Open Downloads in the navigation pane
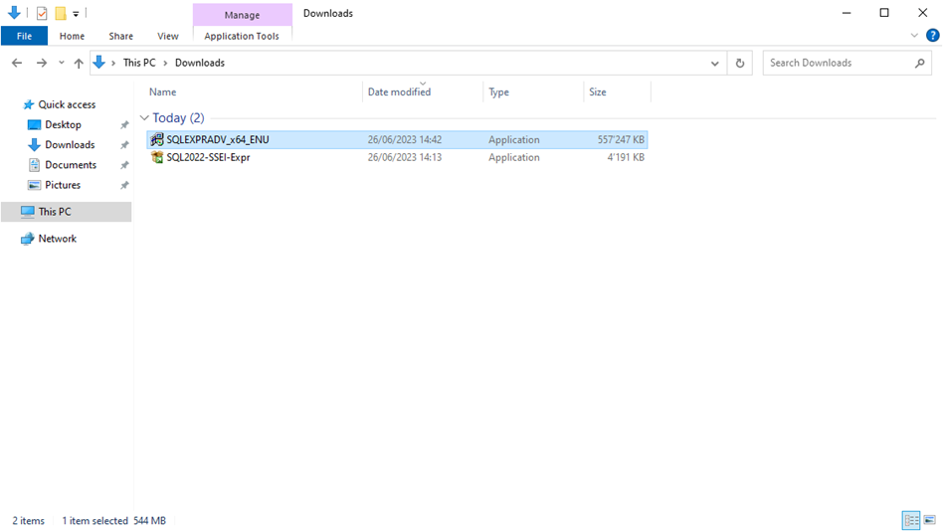Image resolution: width=943 pixels, height=531 pixels. pos(70,145)
